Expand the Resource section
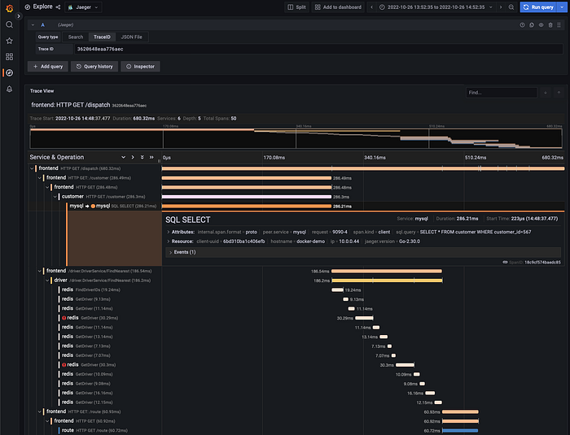This screenshot has width=570, height=435. coord(169,241)
